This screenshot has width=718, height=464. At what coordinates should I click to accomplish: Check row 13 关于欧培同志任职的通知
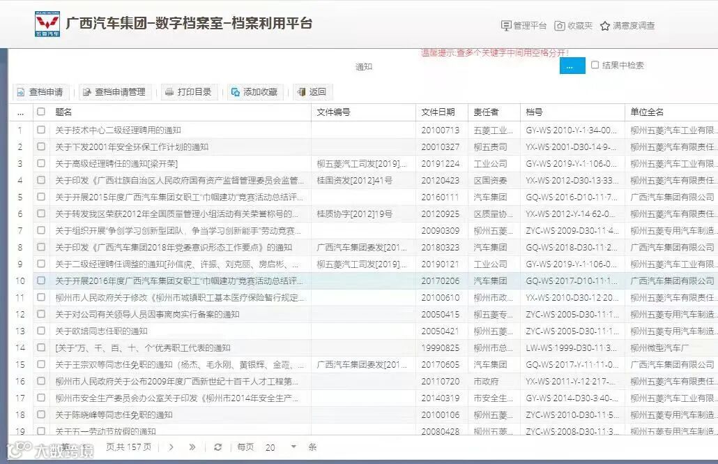click(x=40, y=331)
